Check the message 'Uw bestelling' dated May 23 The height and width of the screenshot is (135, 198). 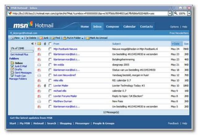point(50,54)
